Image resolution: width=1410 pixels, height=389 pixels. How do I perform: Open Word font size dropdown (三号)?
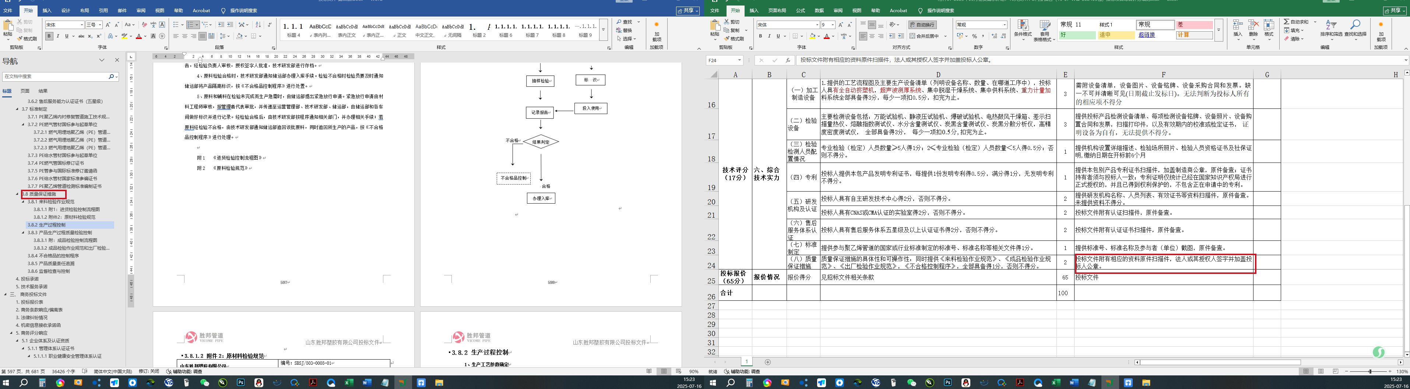click(100, 25)
